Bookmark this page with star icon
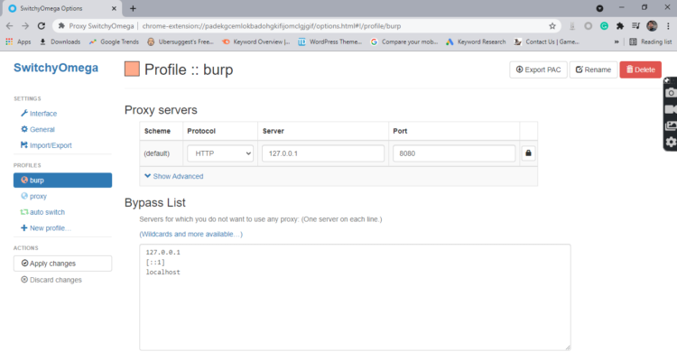 [552, 26]
